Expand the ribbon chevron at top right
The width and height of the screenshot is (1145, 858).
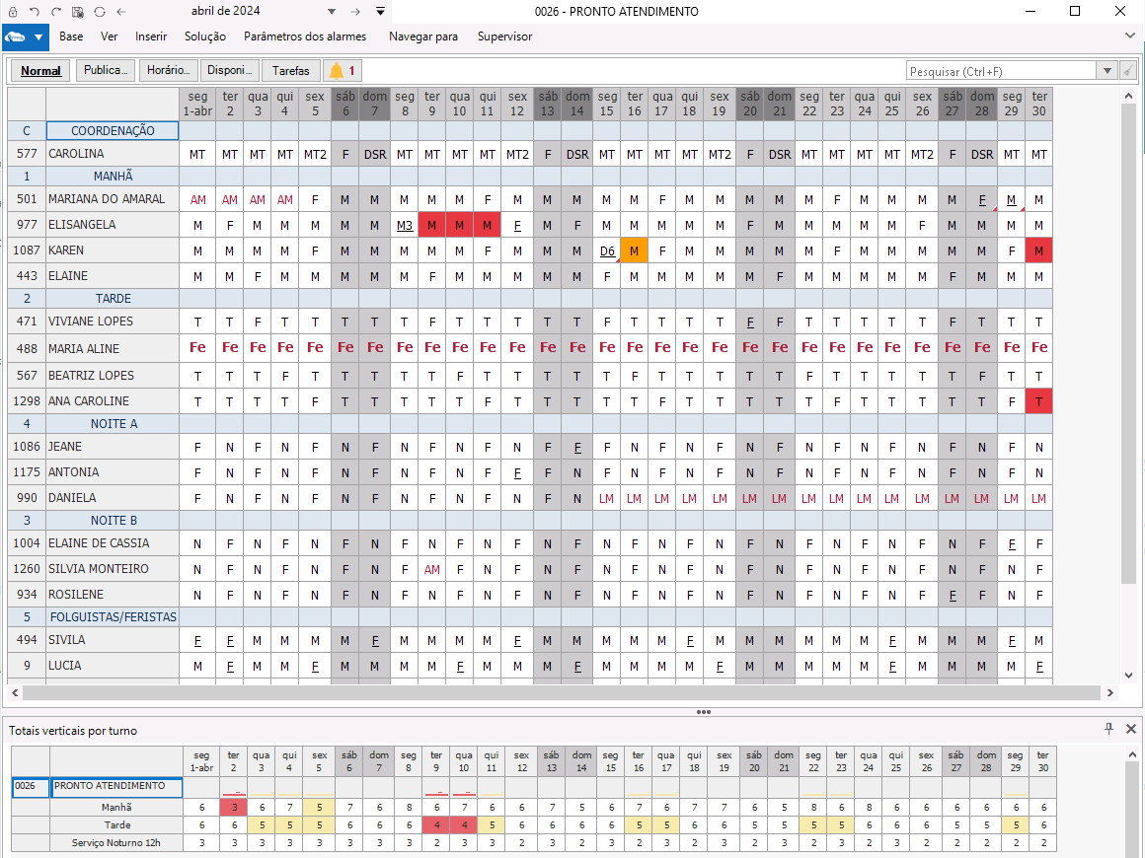pos(1130,36)
